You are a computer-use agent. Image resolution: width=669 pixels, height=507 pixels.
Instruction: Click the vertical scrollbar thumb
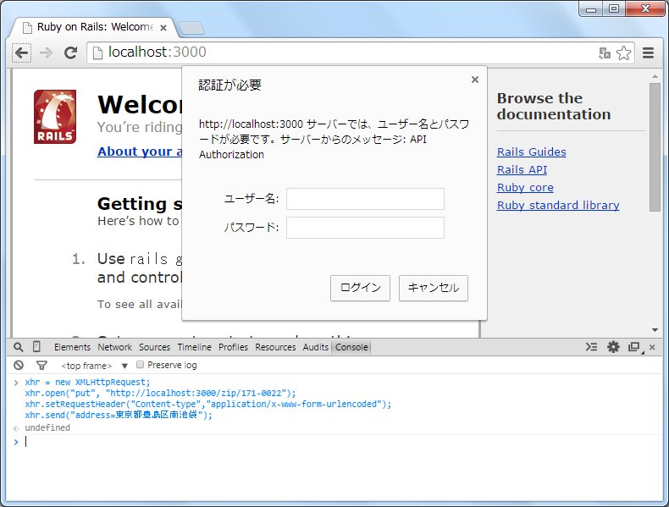pos(655,147)
